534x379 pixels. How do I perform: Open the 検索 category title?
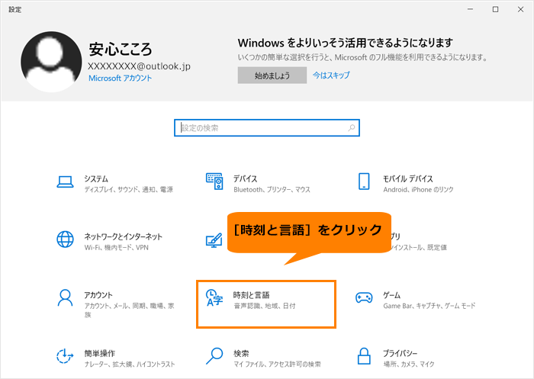241,353
